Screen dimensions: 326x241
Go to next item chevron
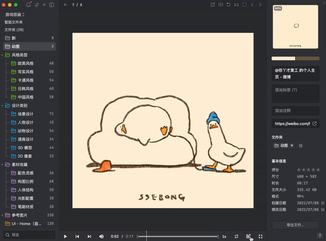[260, 4]
